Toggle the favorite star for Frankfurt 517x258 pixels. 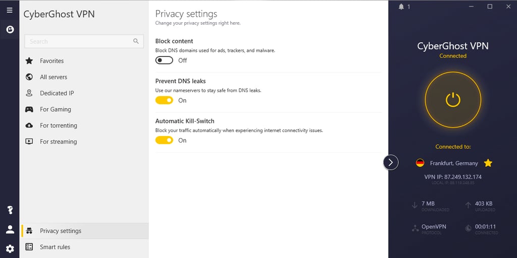point(488,163)
